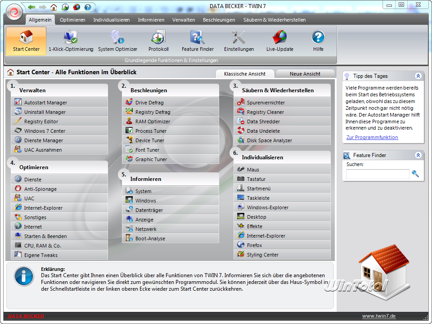
Task: Switch to the Individualisieren ribbon tab
Action: point(112,20)
